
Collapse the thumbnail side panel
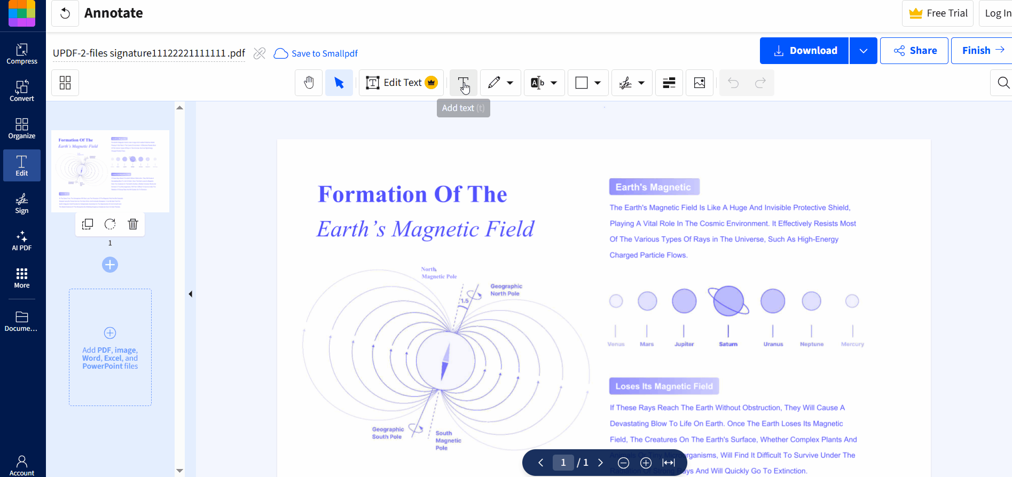[x=191, y=294]
